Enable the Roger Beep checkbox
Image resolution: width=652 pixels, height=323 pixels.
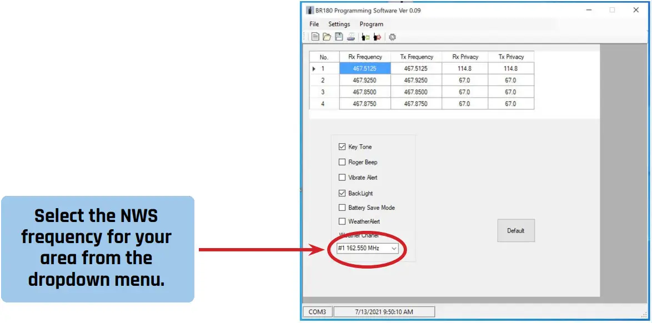click(x=342, y=162)
